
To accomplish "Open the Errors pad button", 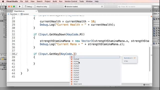I will [146, 85].
